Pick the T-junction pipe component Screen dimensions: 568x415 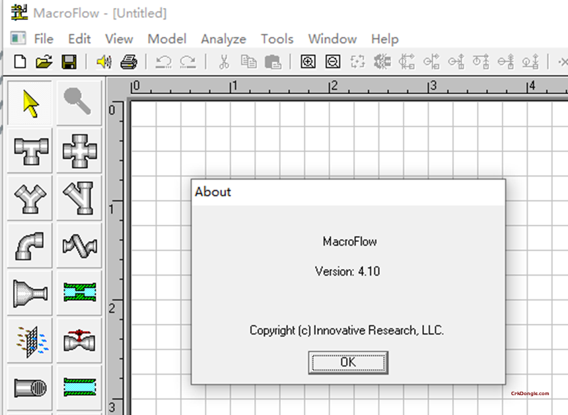[x=31, y=151]
